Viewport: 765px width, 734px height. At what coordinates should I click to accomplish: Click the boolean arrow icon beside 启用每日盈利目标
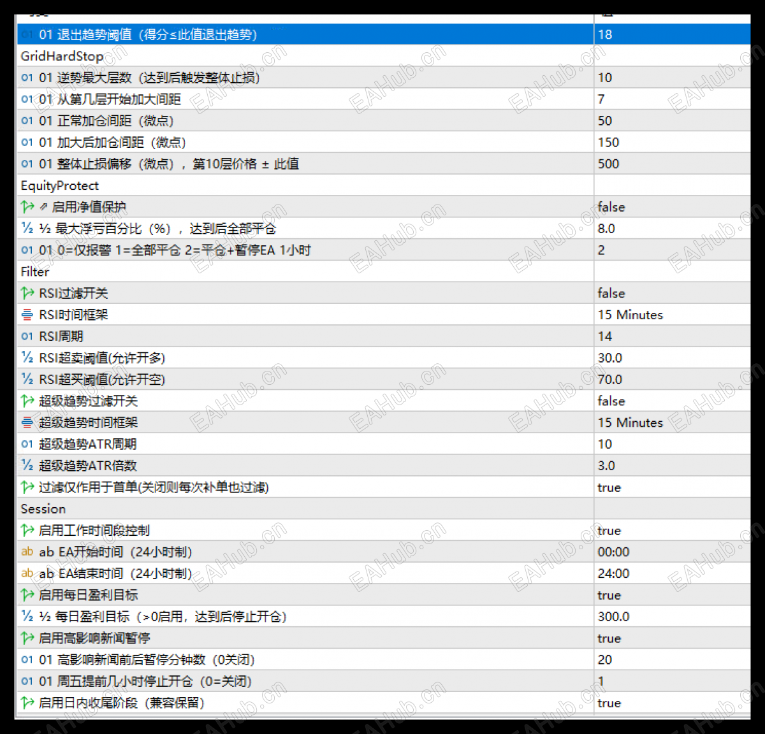point(27,595)
